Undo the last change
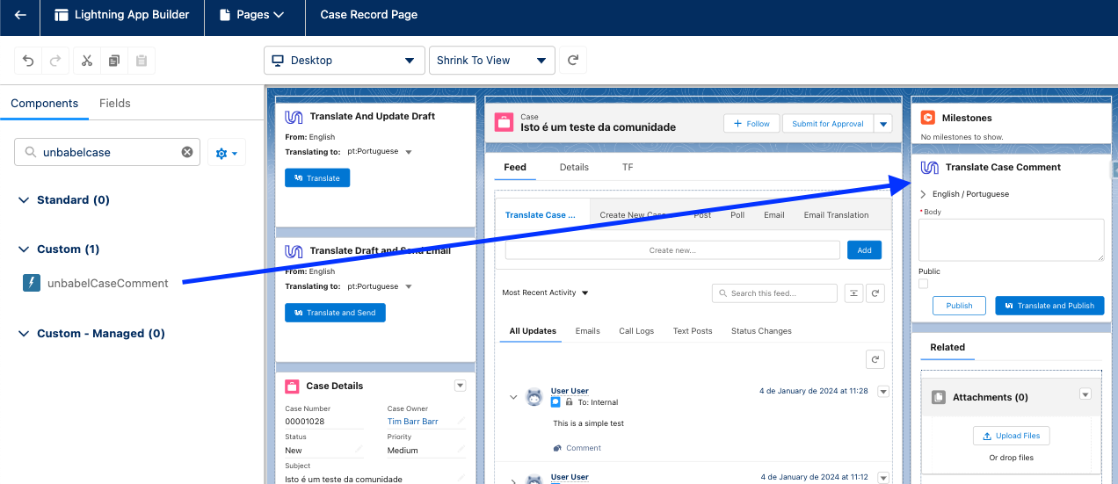This screenshot has width=1118, height=484. pyautogui.click(x=28, y=61)
